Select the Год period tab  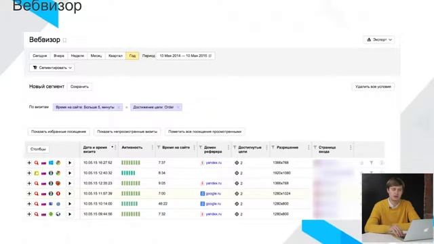point(133,56)
